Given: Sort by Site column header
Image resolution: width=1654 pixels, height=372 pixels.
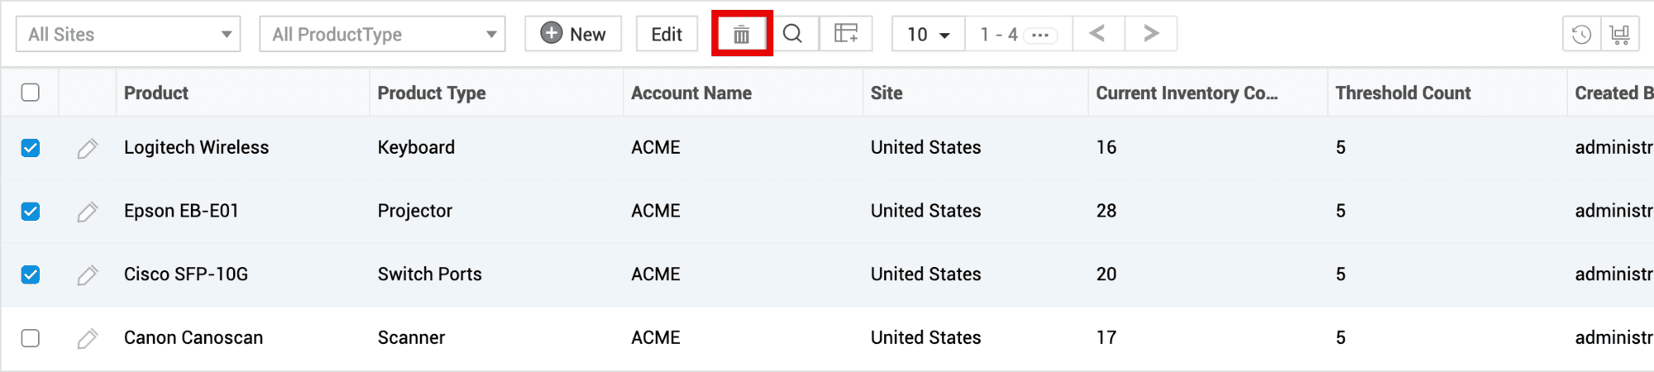Looking at the screenshot, I should 887,93.
